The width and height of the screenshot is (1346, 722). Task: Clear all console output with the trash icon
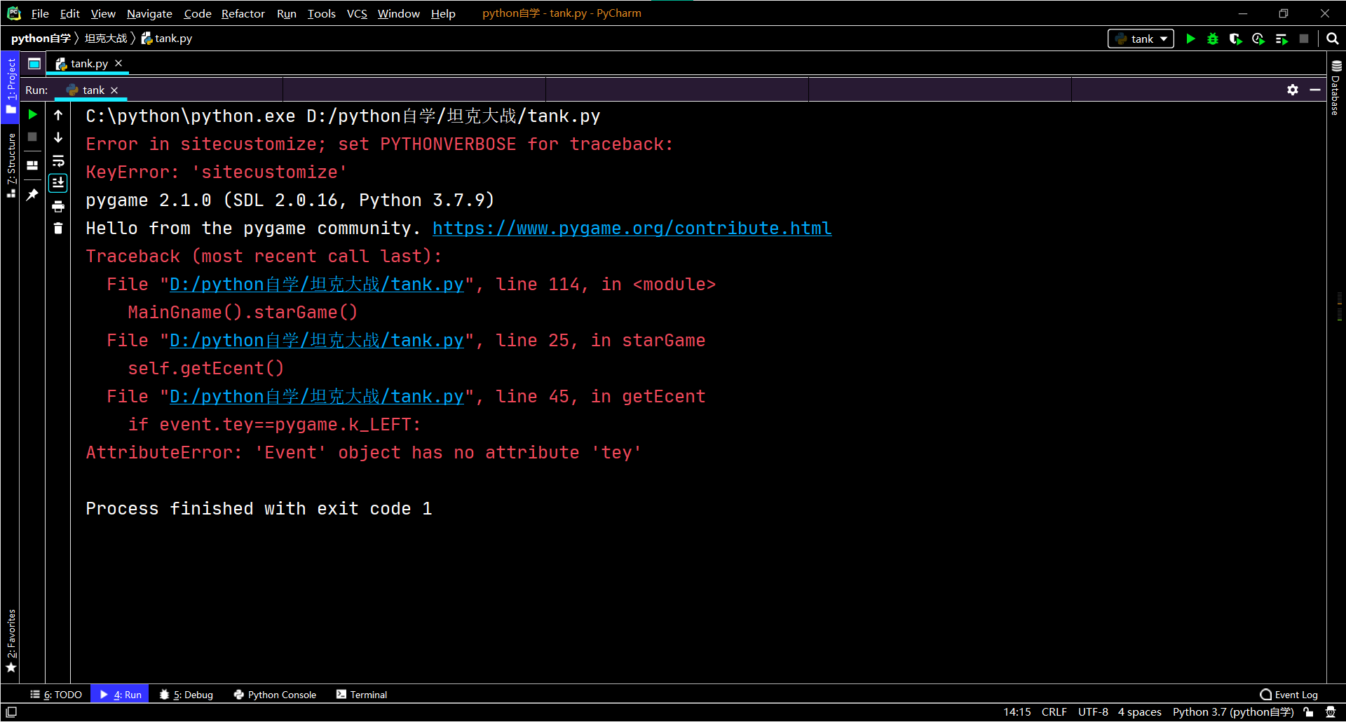pos(58,229)
